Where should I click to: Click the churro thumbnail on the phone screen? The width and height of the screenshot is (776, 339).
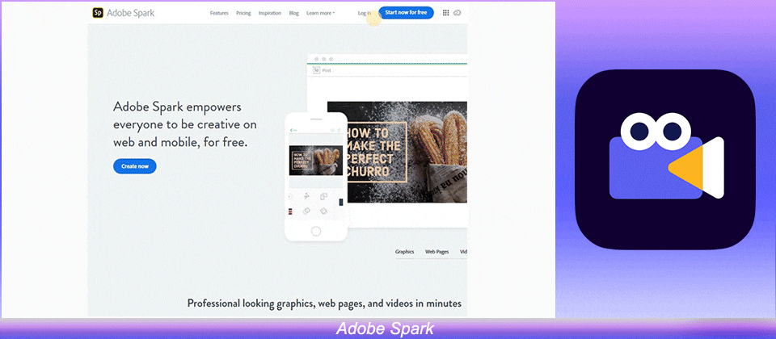point(316,160)
